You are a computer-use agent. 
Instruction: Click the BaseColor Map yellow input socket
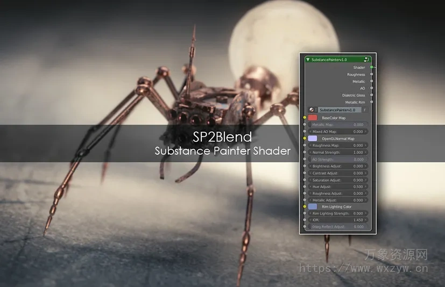click(x=305, y=117)
